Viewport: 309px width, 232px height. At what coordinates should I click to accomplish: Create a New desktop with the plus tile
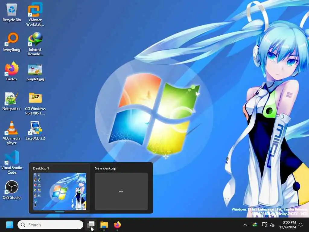click(x=121, y=192)
